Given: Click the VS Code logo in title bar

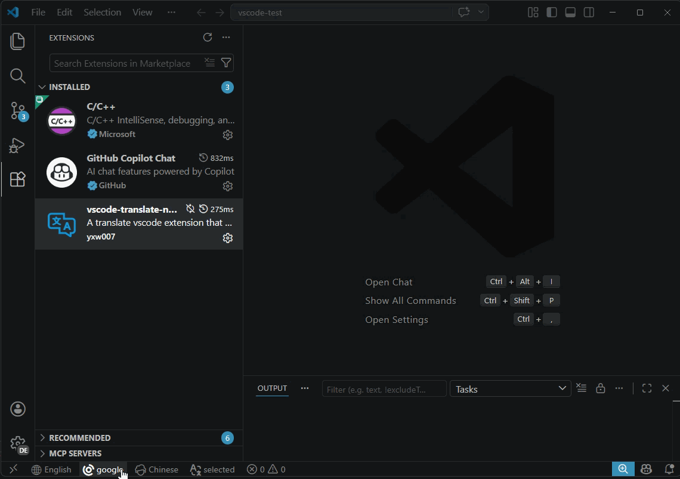Looking at the screenshot, I should 13,12.
